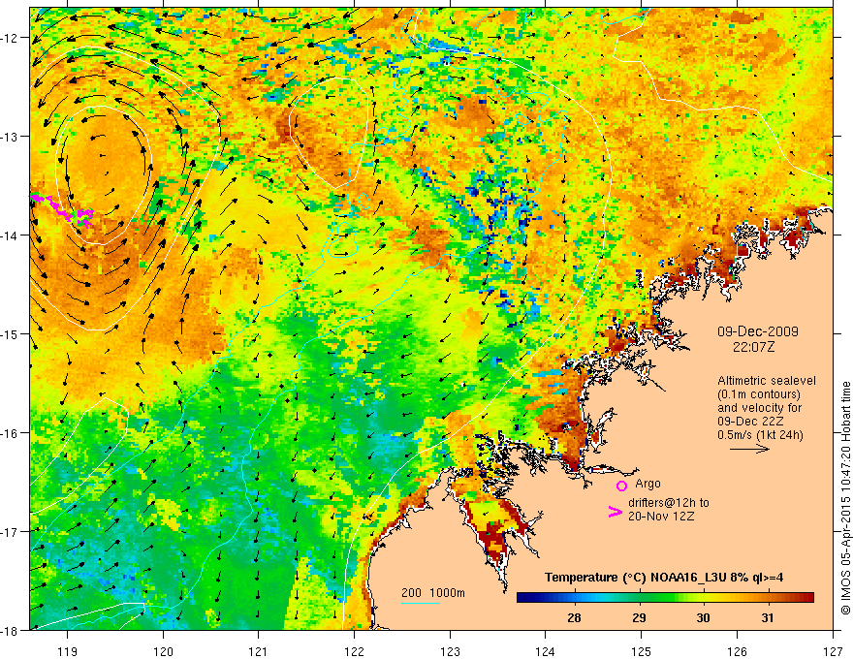Click the cyan 200/1000m isobath legend line
The height and width of the screenshot is (659, 853).
(x=420, y=603)
